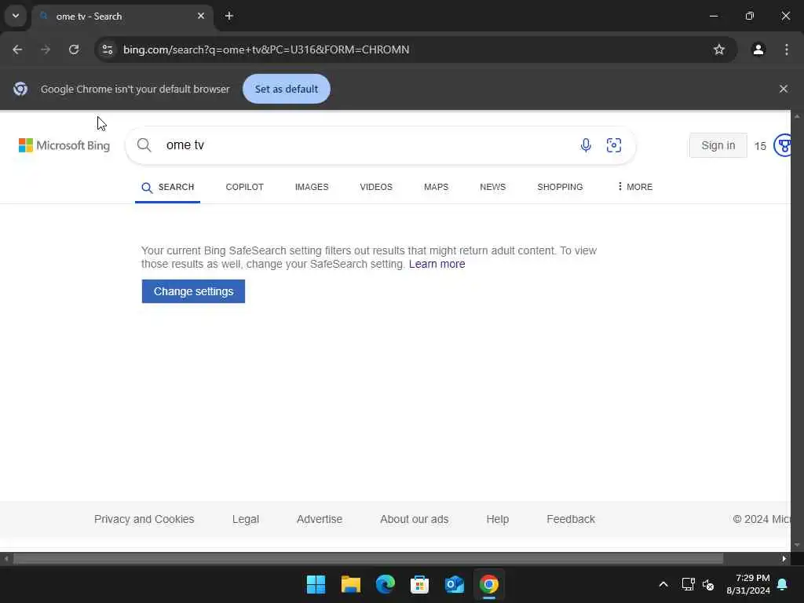
Task: Switch to the COPILOT tab
Action: (x=245, y=187)
